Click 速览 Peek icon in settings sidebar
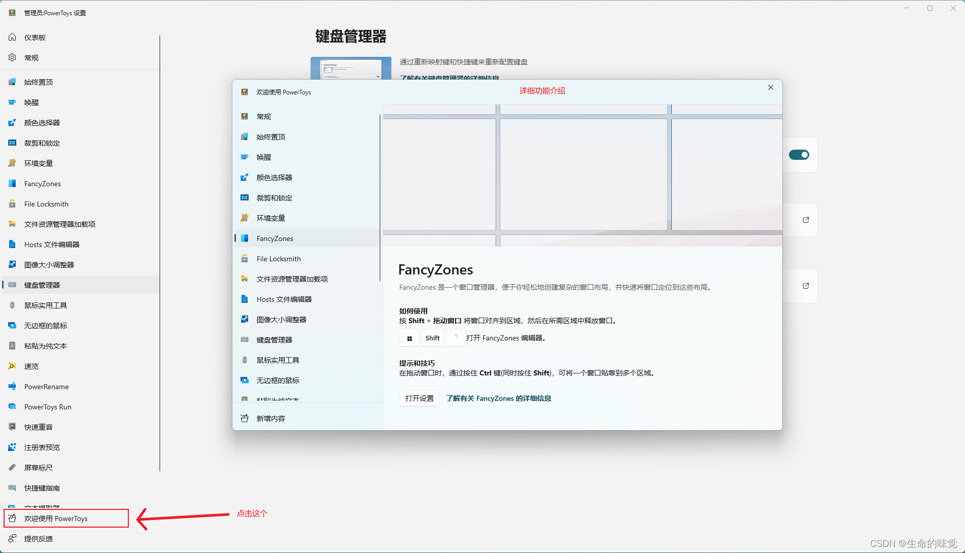965x553 pixels. tap(12, 366)
